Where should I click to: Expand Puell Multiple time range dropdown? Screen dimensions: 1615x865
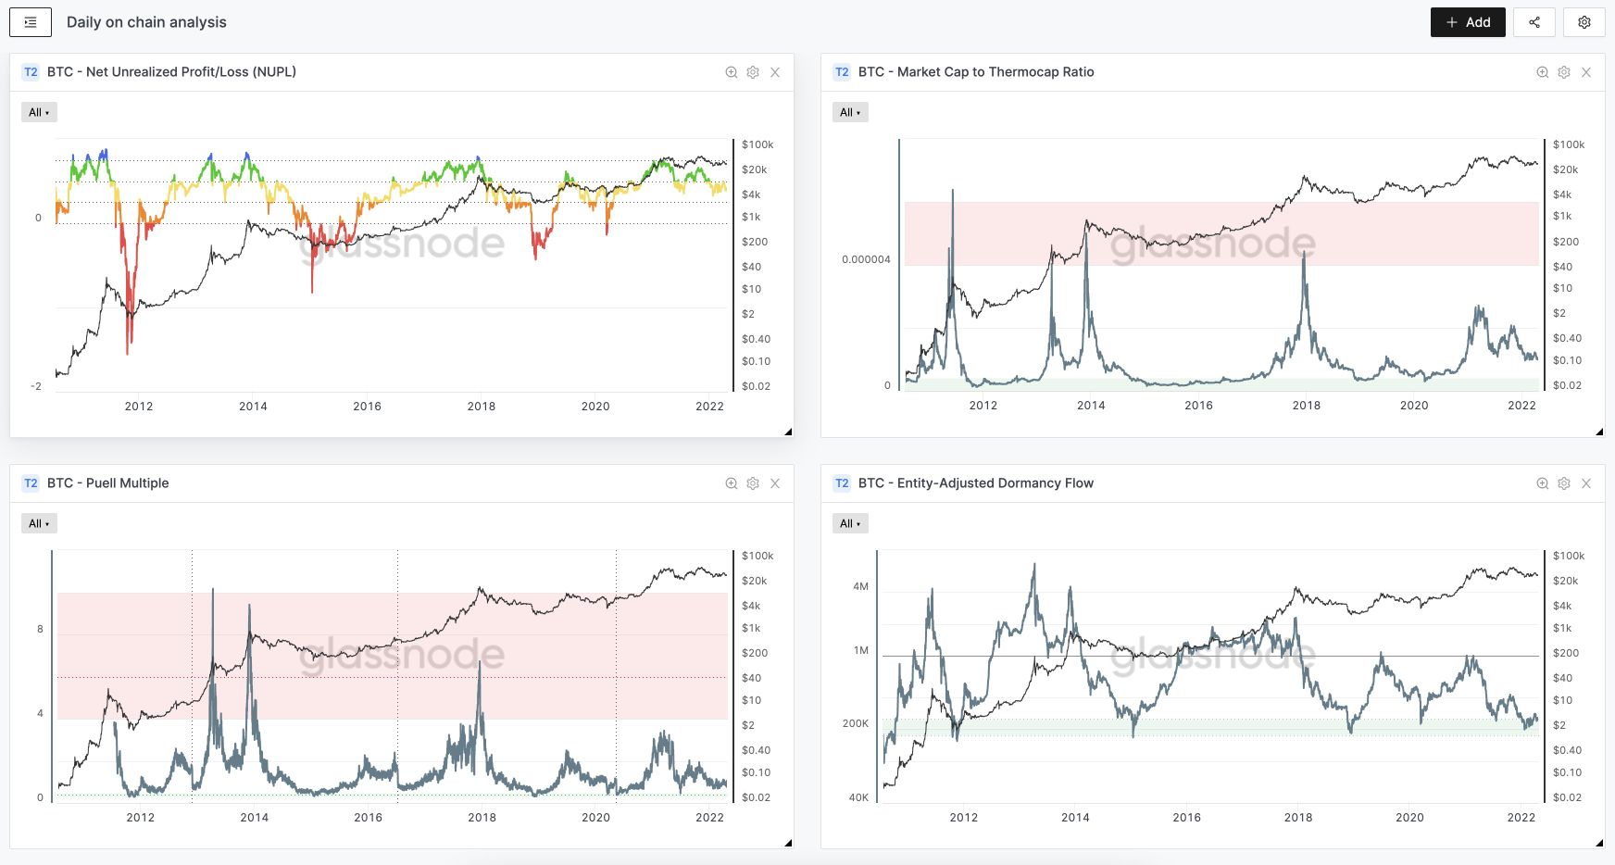tap(39, 523)
